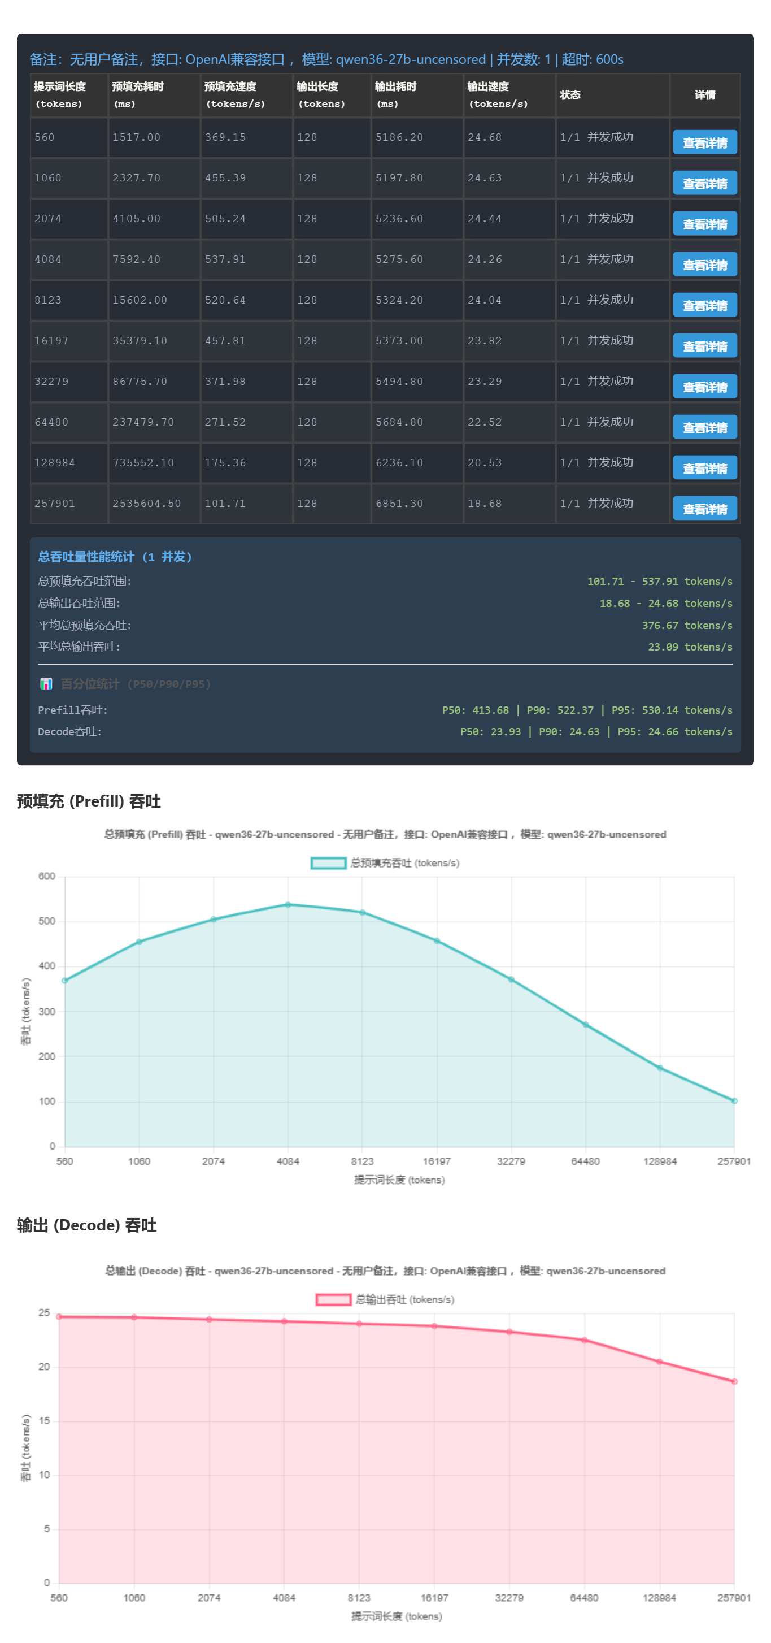
Task: Toggle the 总输出吞吐 legend swatch
Action: (x=333, y=1299)
